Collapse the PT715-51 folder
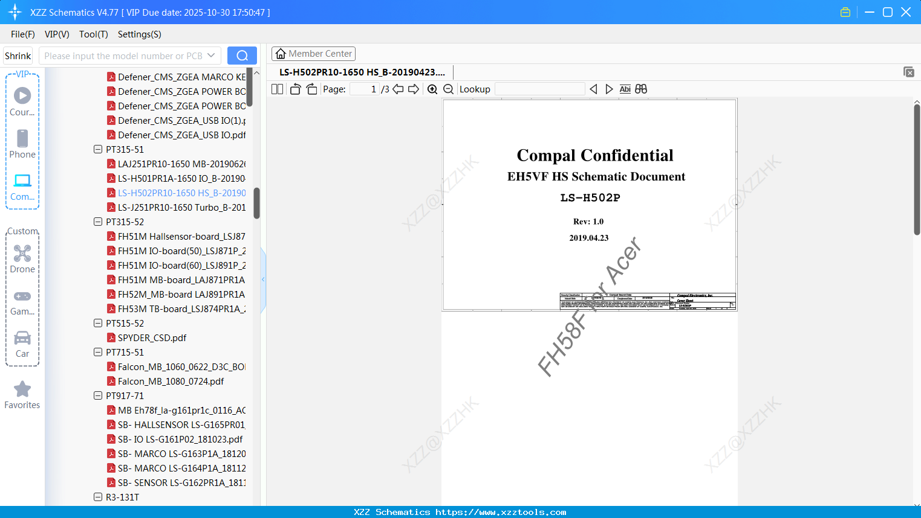 coord(98,352)
